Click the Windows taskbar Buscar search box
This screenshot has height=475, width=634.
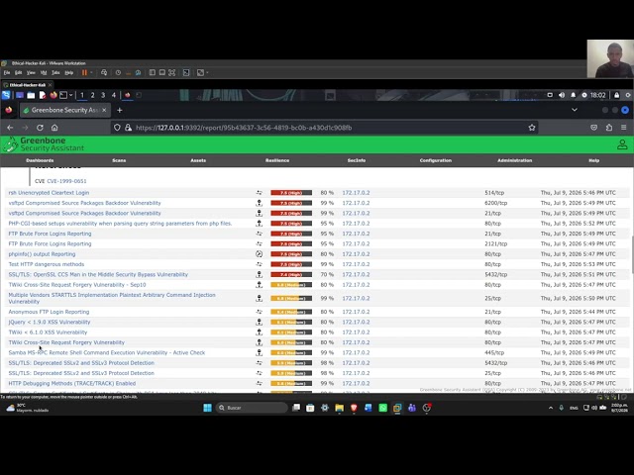click(252, 408)
